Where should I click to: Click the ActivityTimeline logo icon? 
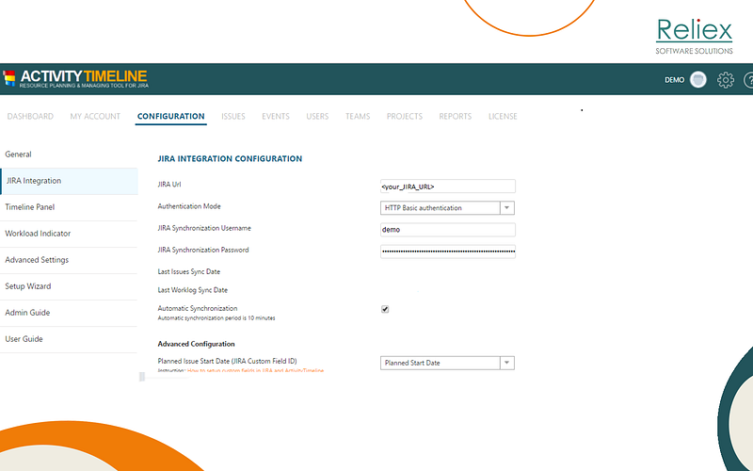click(x=9, y=78)
